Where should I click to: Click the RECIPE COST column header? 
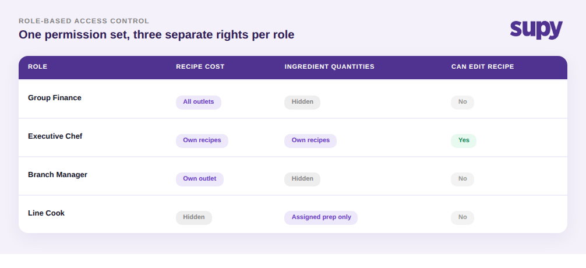pos(200,66)
